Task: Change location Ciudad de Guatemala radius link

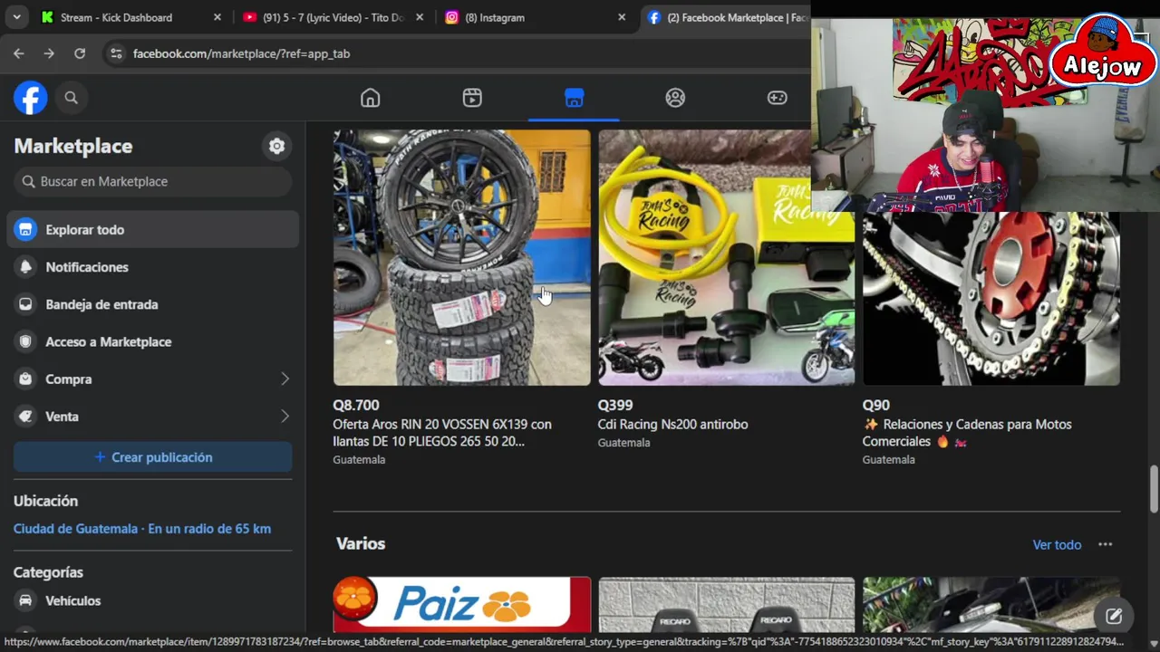Action: [142, 529]
